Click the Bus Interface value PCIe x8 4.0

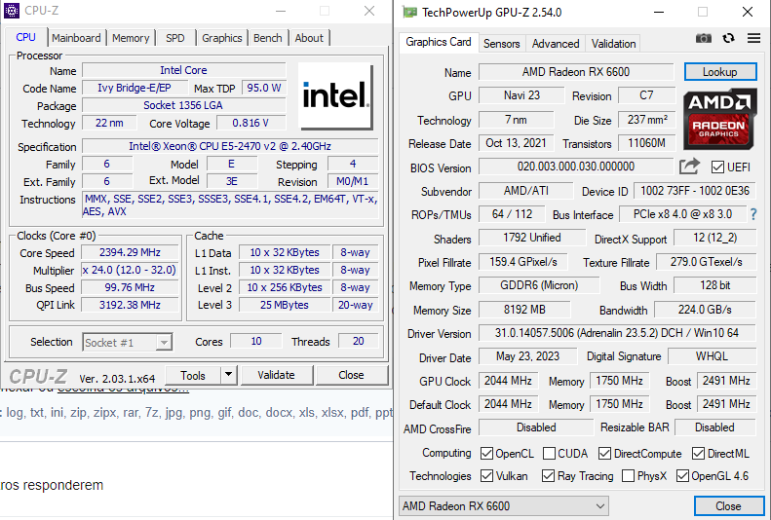tap(682, 214)
